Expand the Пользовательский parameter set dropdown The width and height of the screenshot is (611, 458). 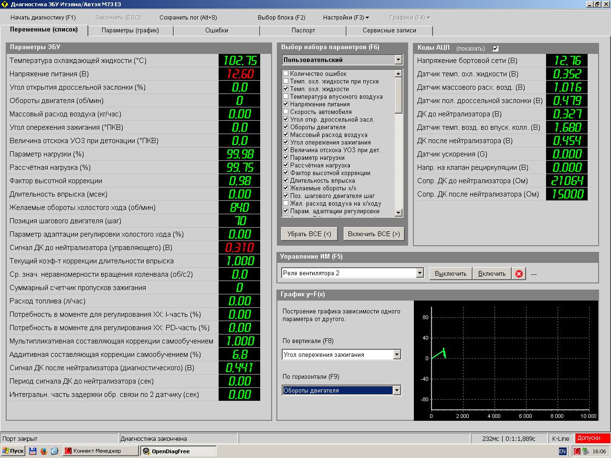coord(398,60)
